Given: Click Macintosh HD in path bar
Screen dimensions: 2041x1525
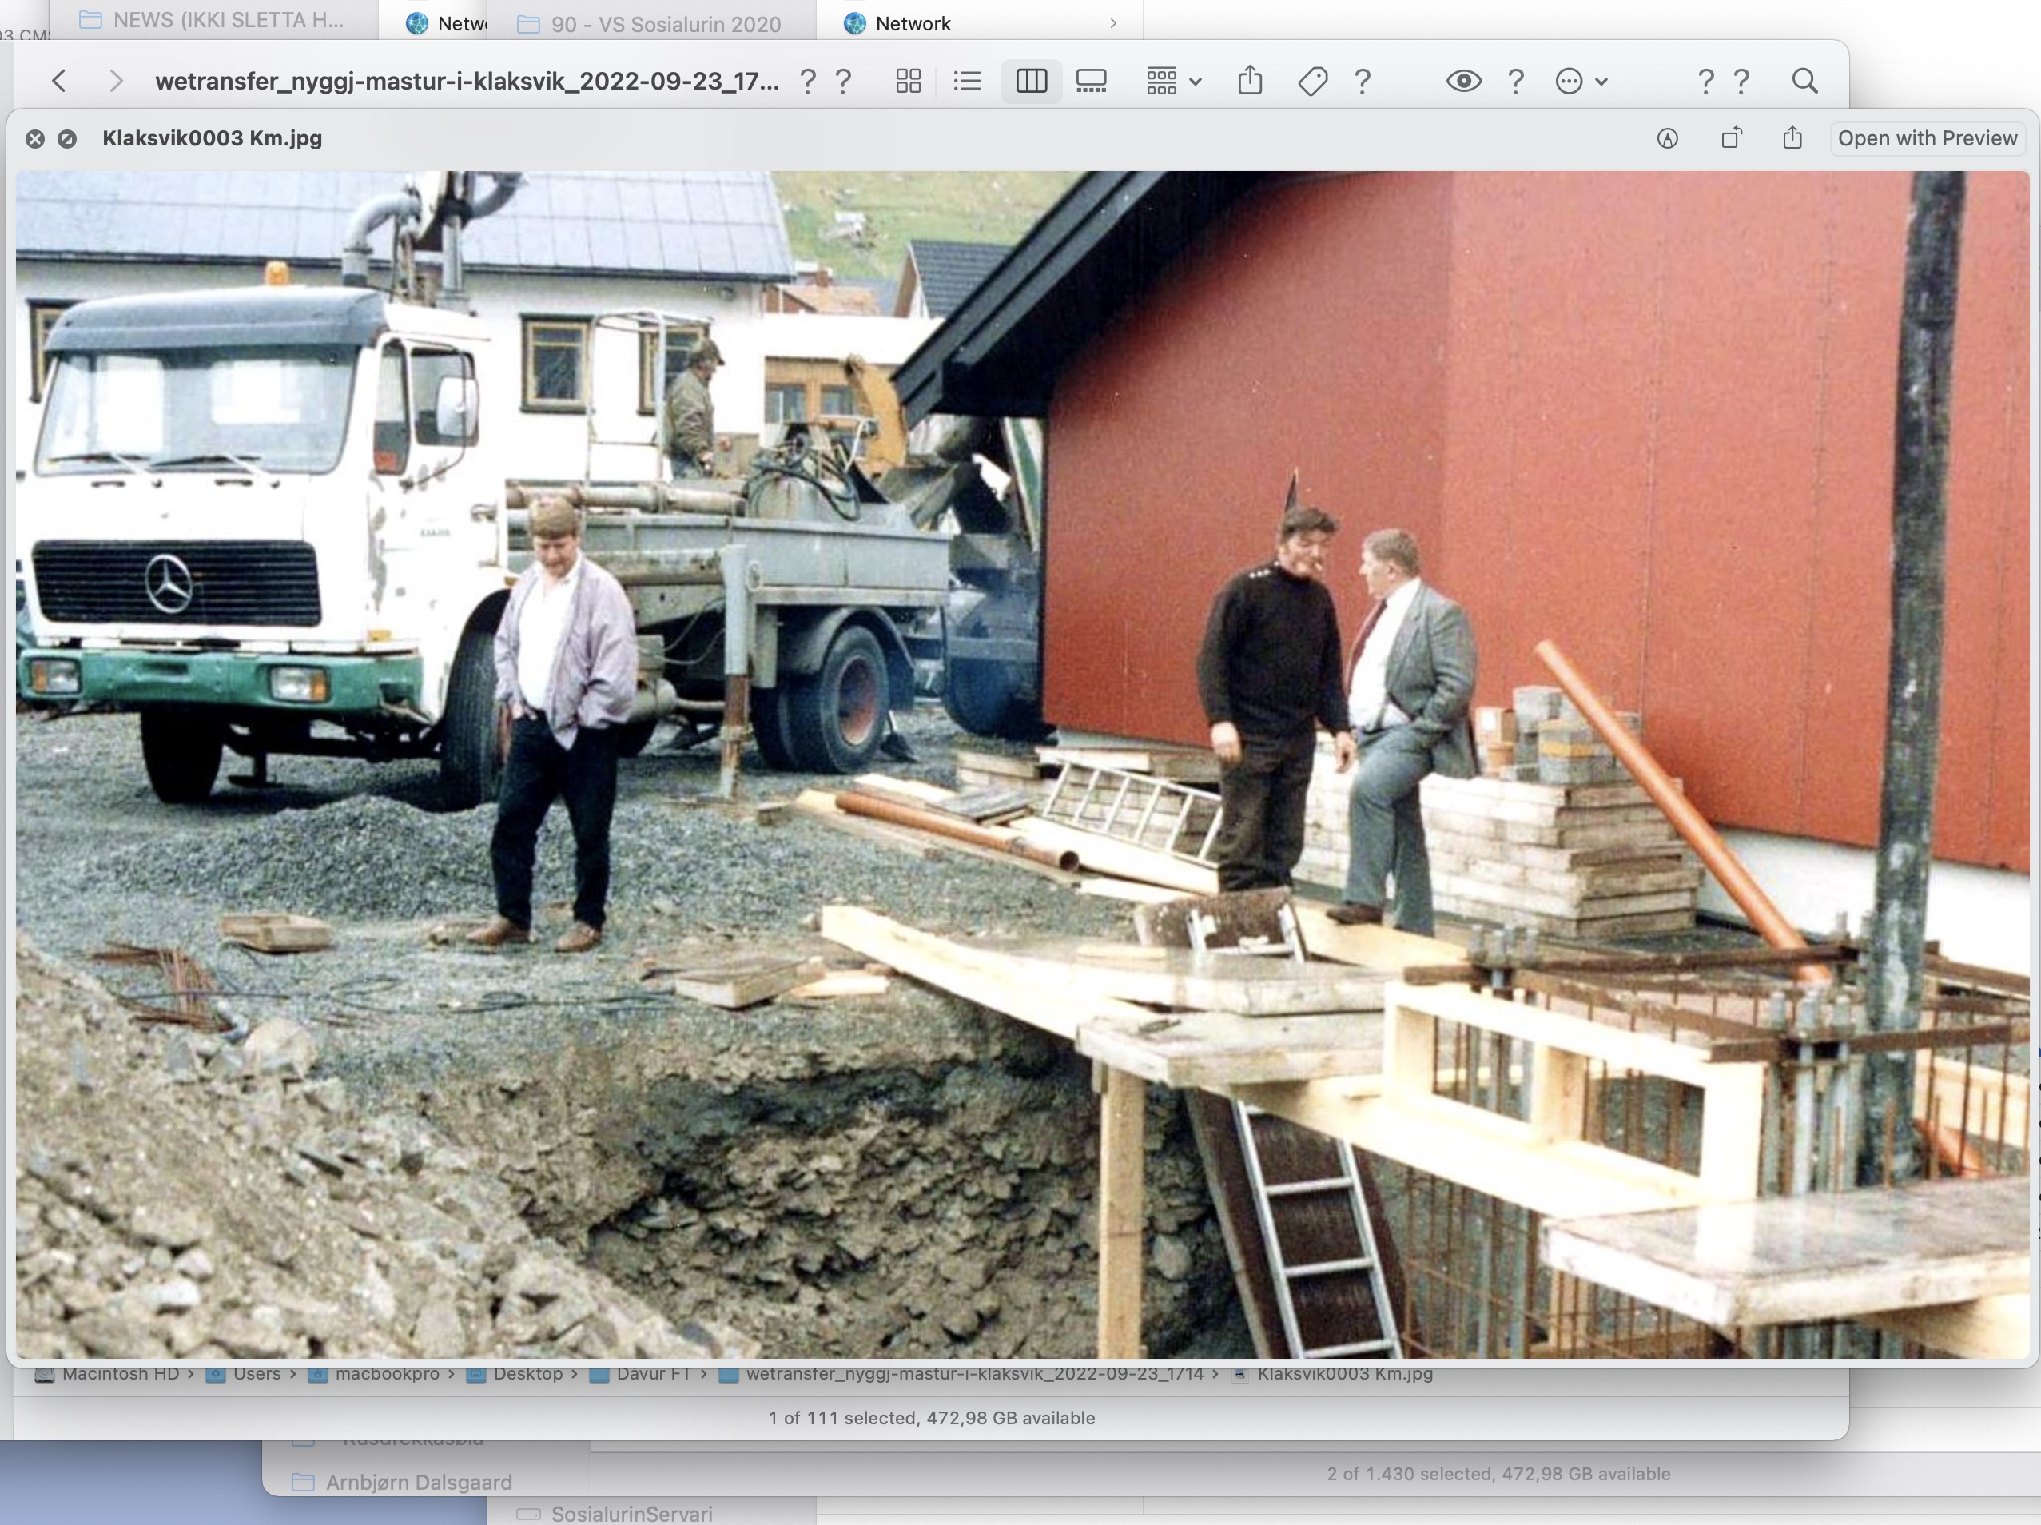Looking at the screenshot, I should [107, 1373].
